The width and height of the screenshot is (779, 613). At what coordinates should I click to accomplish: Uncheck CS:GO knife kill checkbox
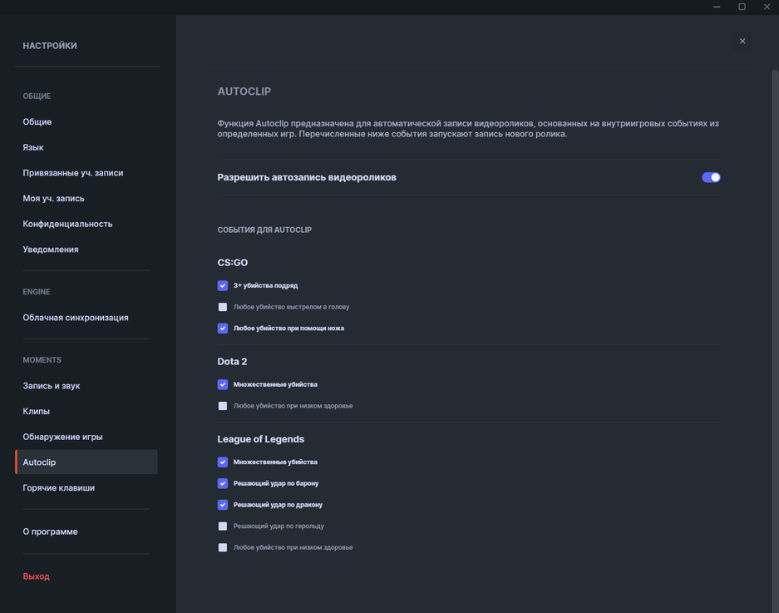point(223,329)
